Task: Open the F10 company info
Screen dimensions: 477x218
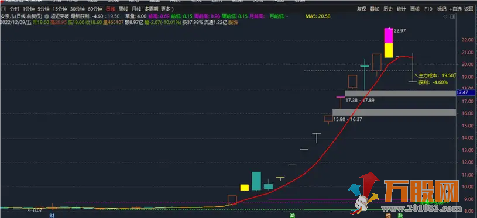Action: coord(428,9)
